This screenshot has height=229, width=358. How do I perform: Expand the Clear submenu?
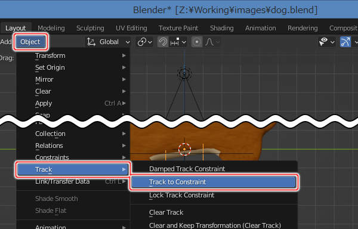(x=73, y=91)
